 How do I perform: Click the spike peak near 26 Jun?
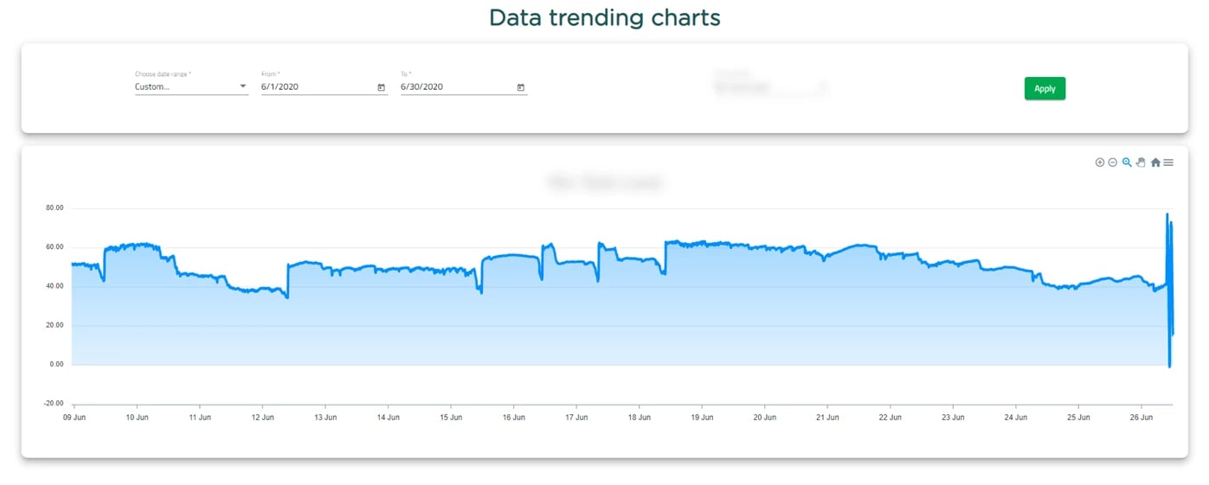pyautogui.click(x=1167, y=214)
